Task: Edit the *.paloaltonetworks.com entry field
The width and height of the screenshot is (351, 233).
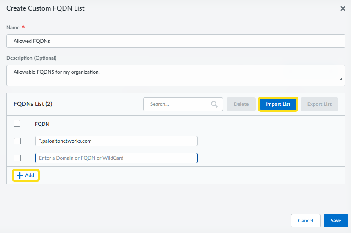Action: 116,141
